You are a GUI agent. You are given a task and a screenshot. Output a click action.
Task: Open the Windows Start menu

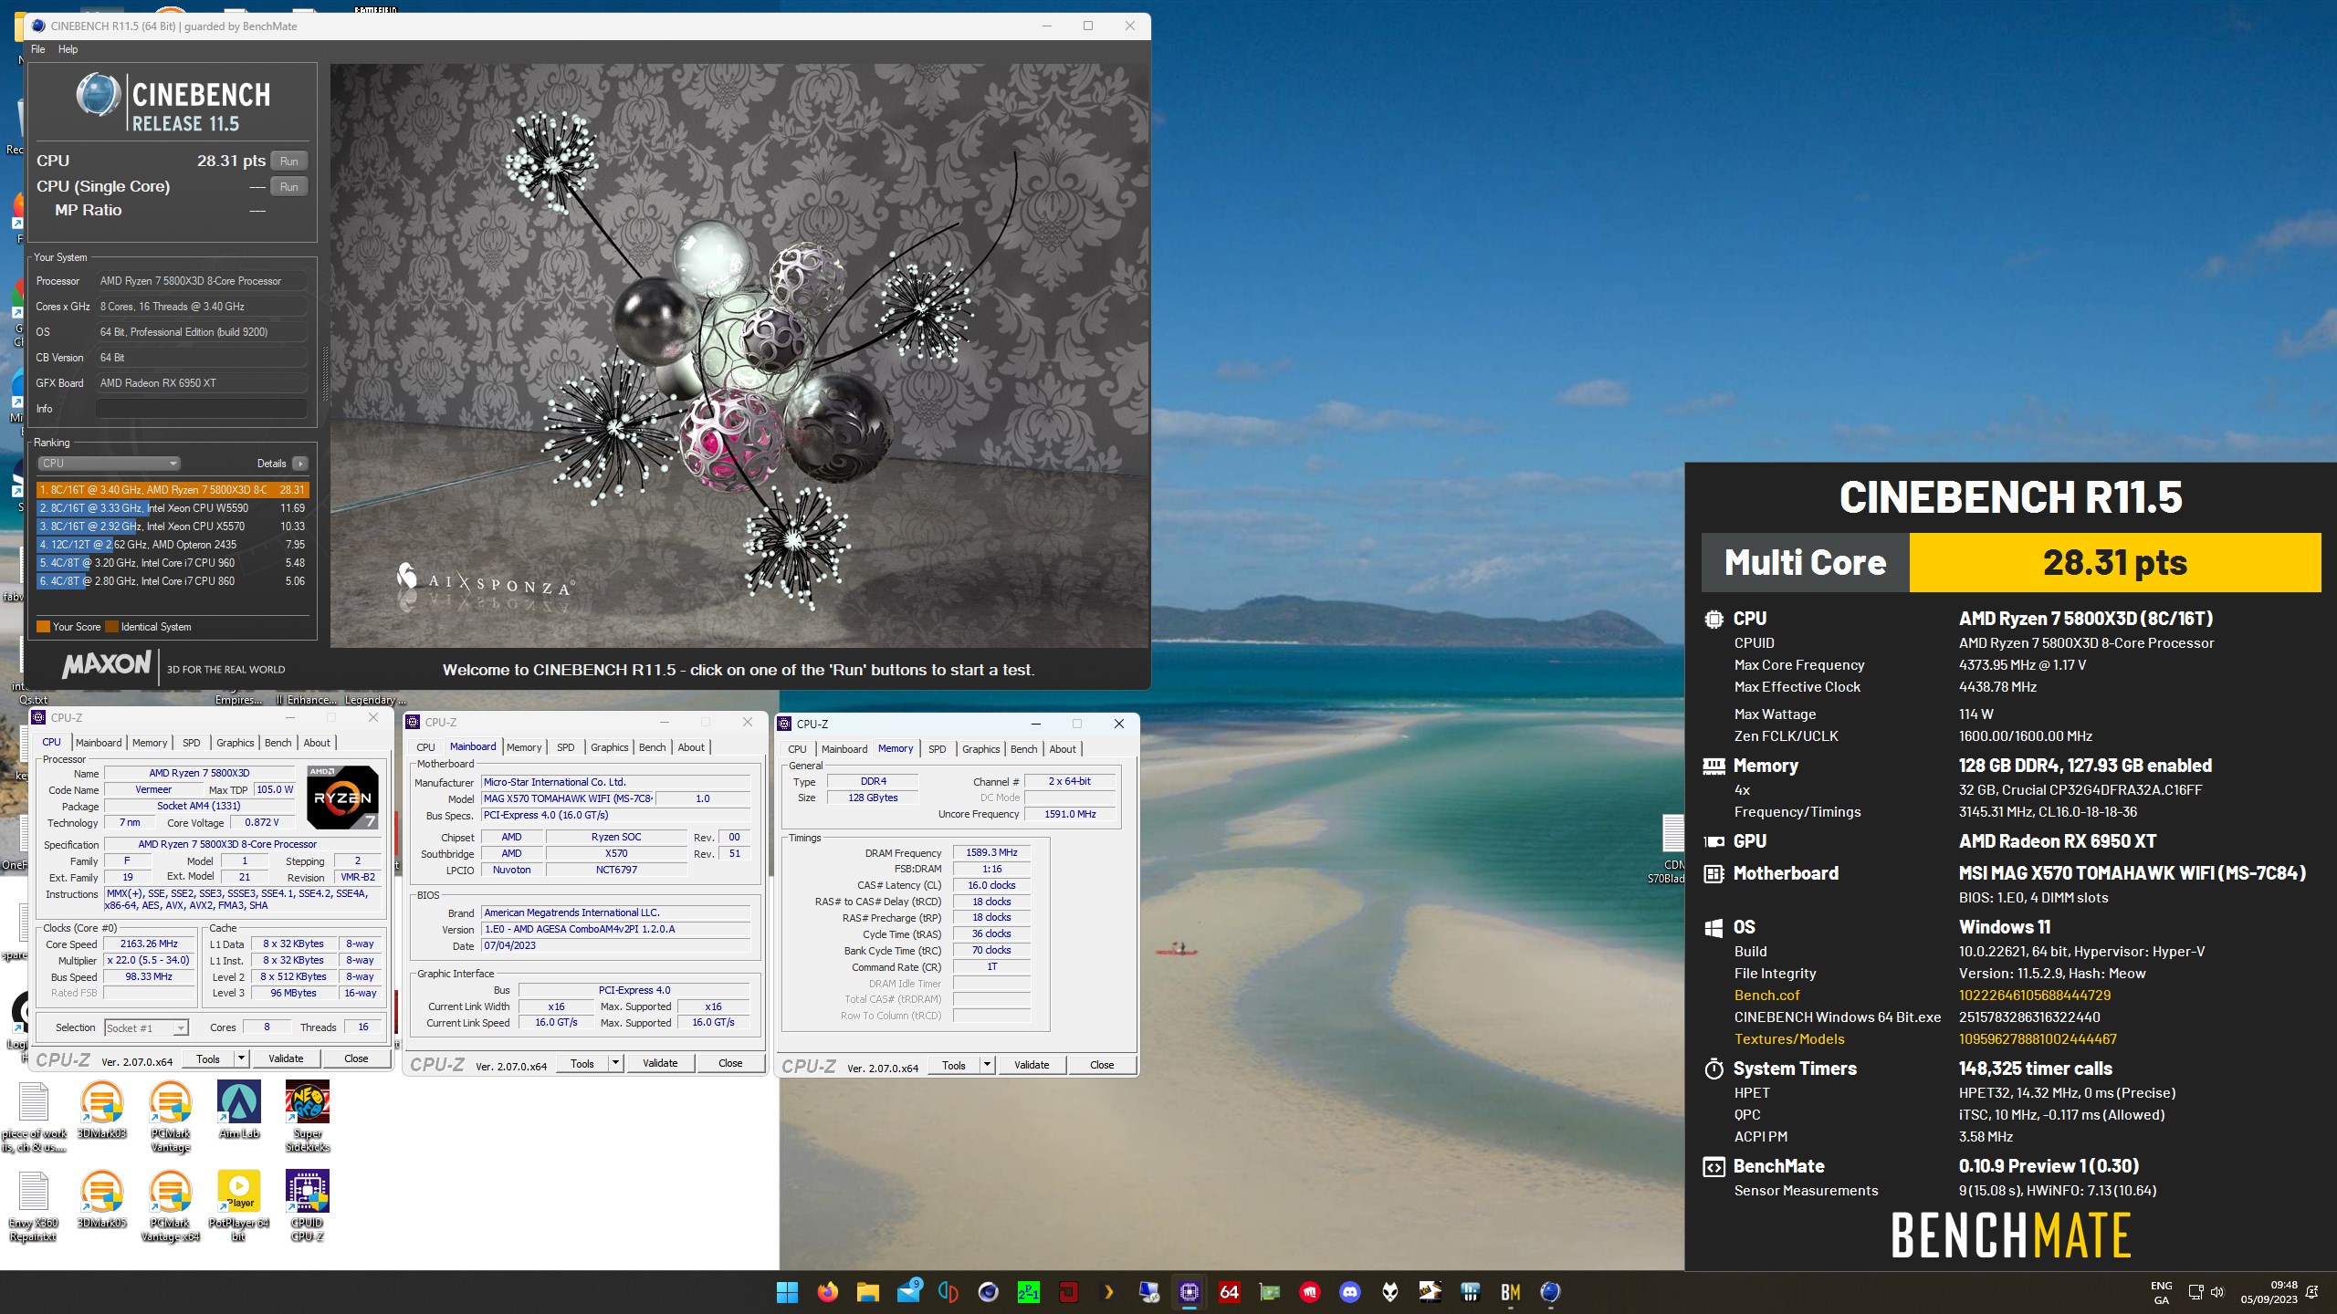tap(787, 1292)
